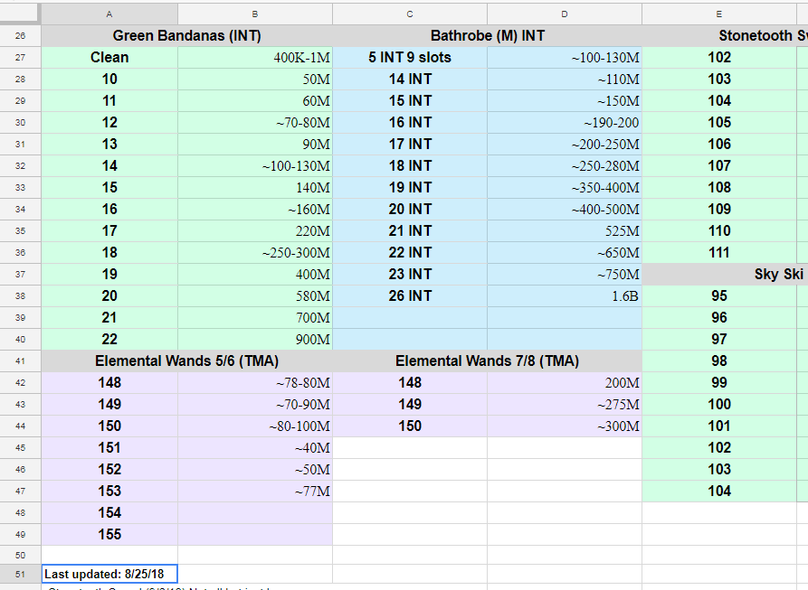808x590 pixels.
Task: Click the '~110M' price cell
Action: click(565, 80)
